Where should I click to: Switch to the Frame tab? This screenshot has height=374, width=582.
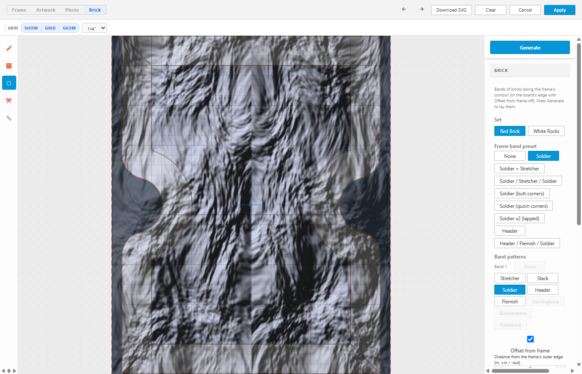coord(19,10)
